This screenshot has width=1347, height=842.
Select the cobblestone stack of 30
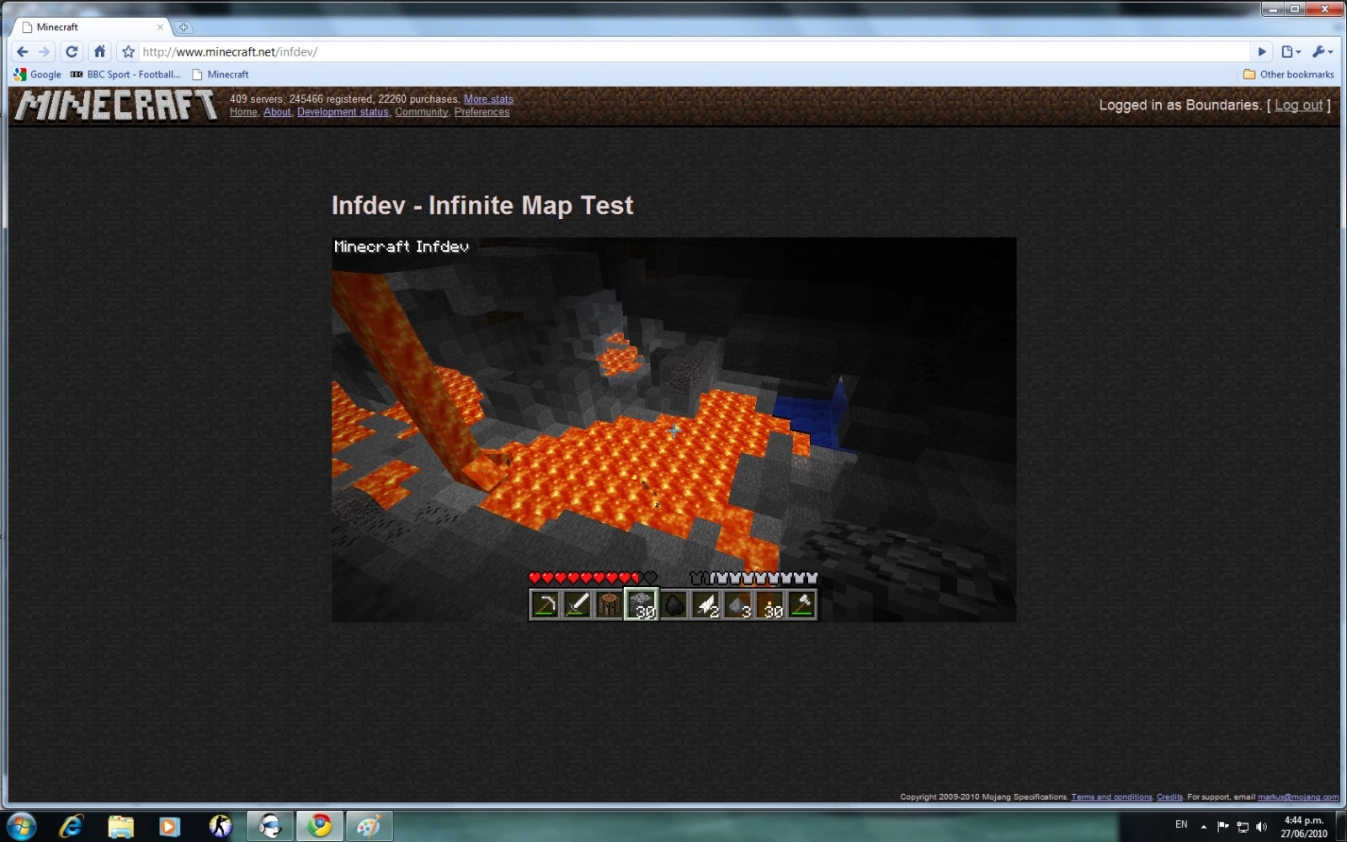642,605
